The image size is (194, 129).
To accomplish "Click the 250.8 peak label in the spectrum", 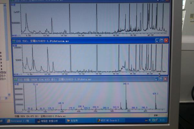I will [95, 107].
